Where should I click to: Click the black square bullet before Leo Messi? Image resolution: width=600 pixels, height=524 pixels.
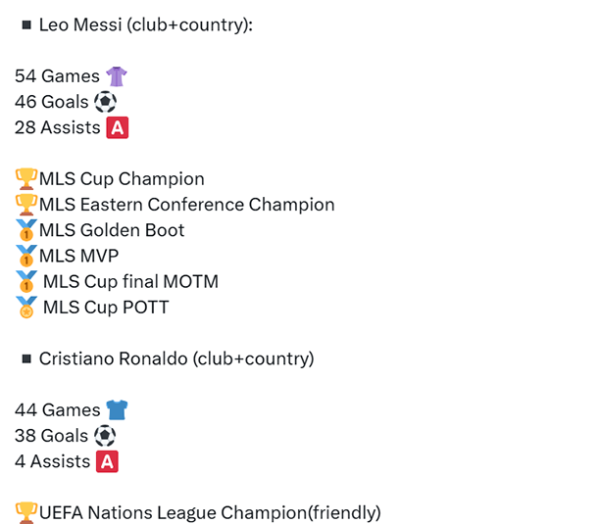tap(26, 25)
